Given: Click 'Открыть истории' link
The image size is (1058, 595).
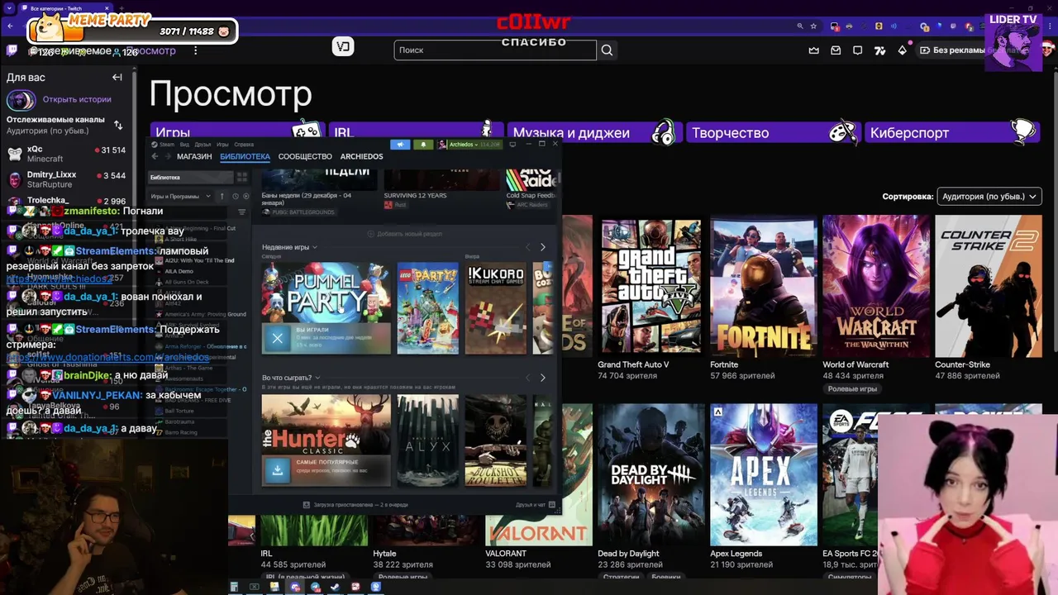Looking at the screenshot, I should click(x=77, y=99).
